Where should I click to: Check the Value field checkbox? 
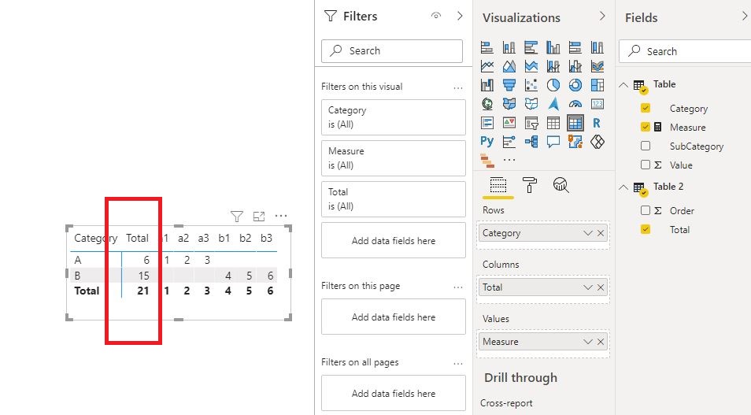tap(646, 165)
